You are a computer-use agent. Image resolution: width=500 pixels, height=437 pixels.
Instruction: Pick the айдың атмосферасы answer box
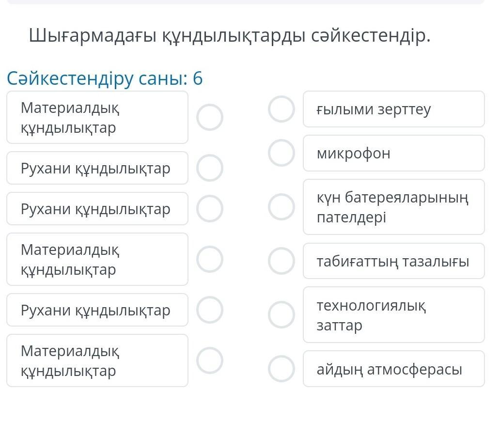click(393, 369)
